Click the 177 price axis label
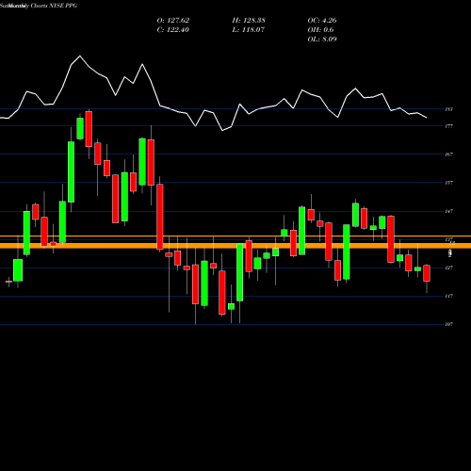 449,126
